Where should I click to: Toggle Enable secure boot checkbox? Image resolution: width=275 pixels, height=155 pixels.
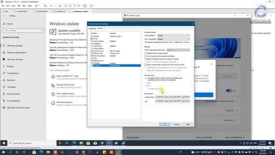148,89
